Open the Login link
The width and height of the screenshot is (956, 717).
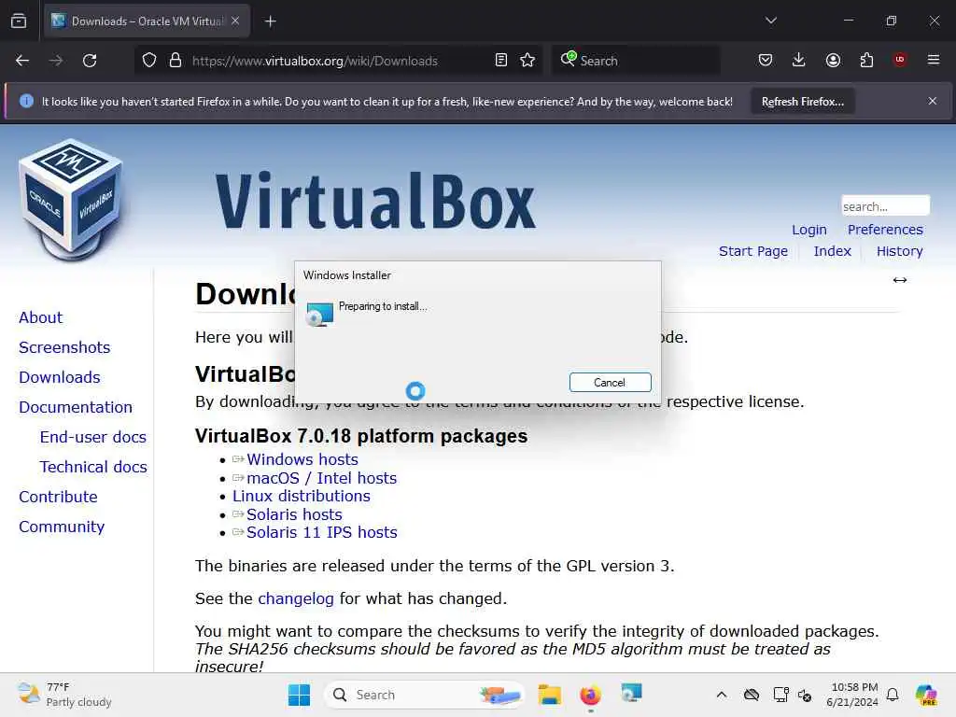click(809, 230)
